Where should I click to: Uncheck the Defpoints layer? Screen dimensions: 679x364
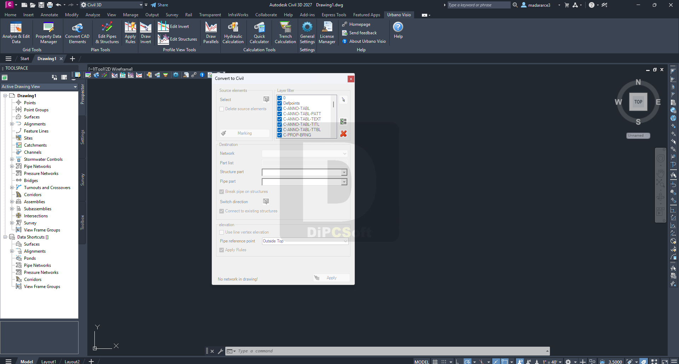(x=279, y=103)
